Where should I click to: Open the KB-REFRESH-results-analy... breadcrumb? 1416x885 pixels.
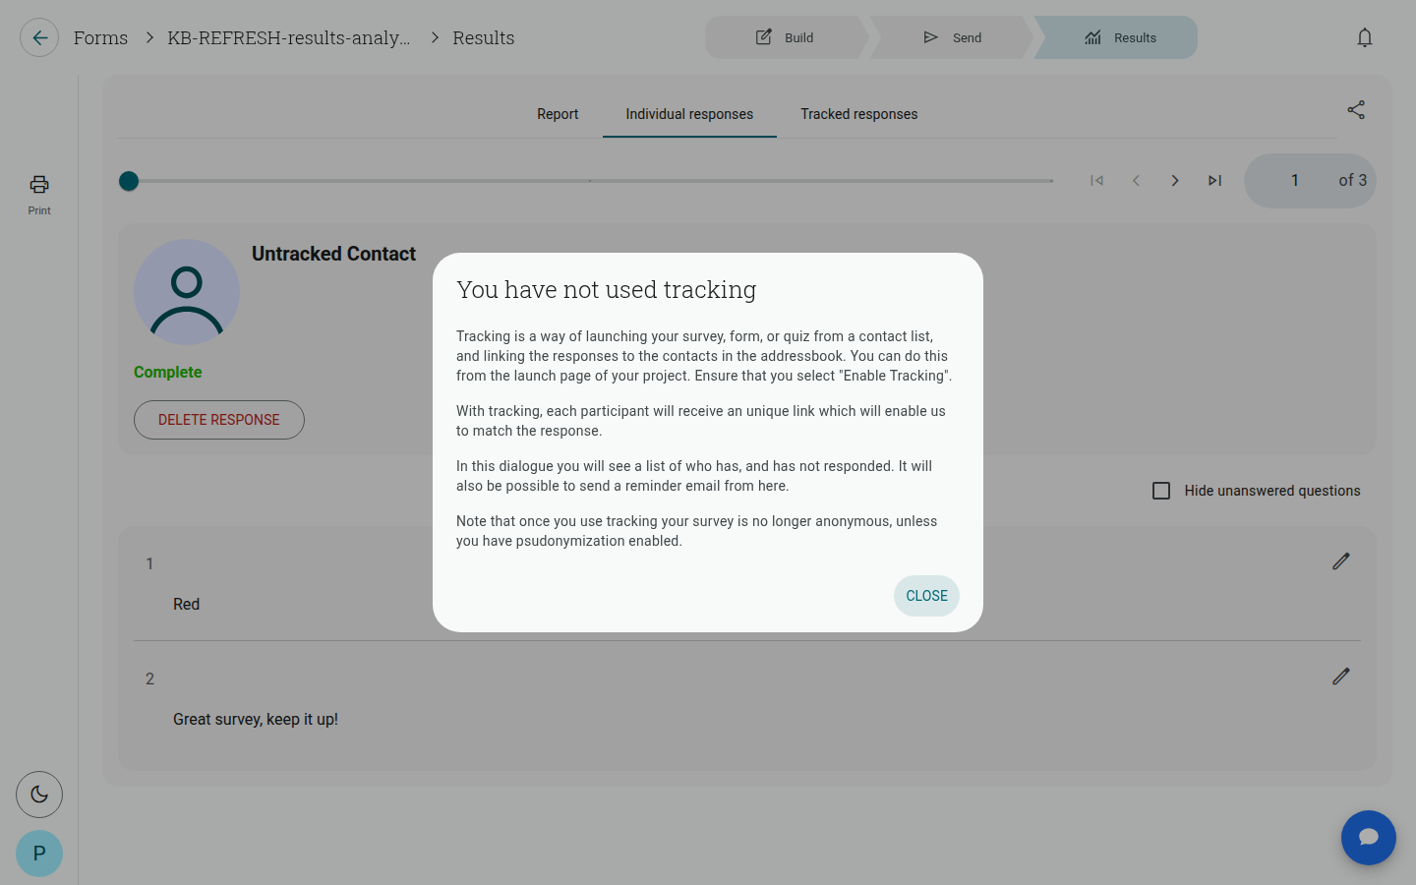click(x=289, y=37)
